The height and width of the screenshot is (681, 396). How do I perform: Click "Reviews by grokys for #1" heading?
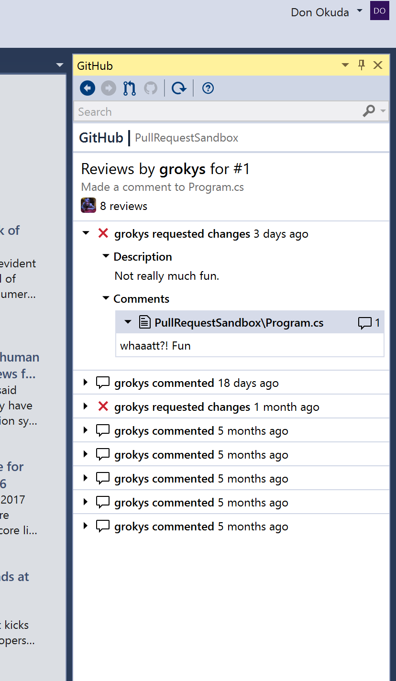(165, 169)
